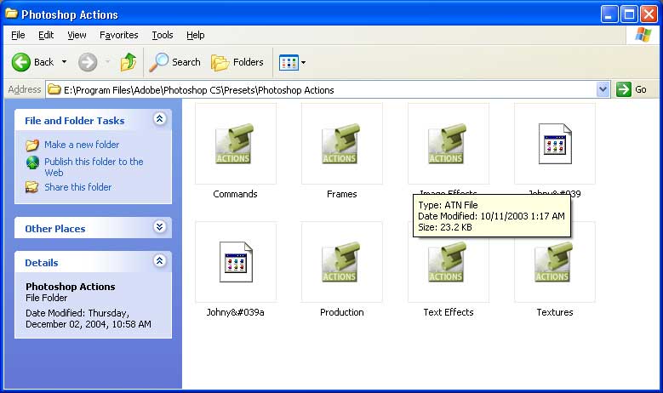Click the Go button
Viewport: 663px width, 393px height.
coord(632,89)
